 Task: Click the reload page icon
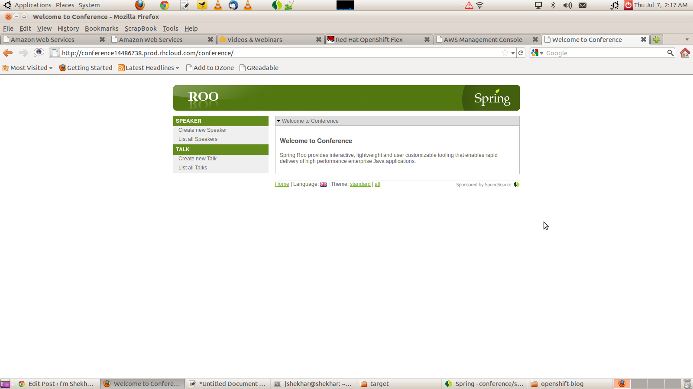click(521, 53)
